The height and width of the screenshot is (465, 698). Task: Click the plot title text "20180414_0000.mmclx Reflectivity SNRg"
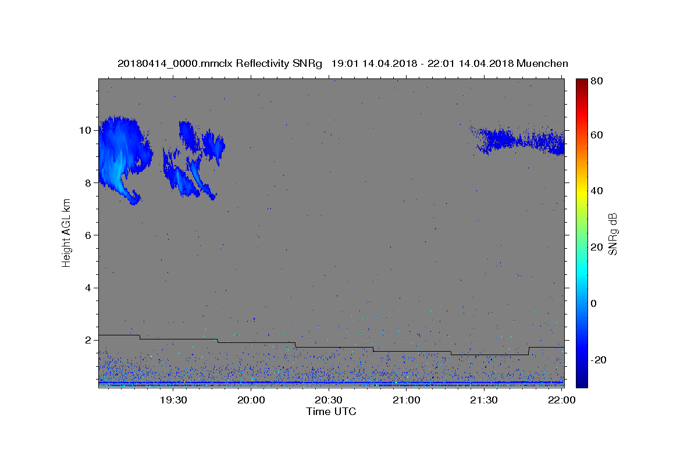[219, 63]
